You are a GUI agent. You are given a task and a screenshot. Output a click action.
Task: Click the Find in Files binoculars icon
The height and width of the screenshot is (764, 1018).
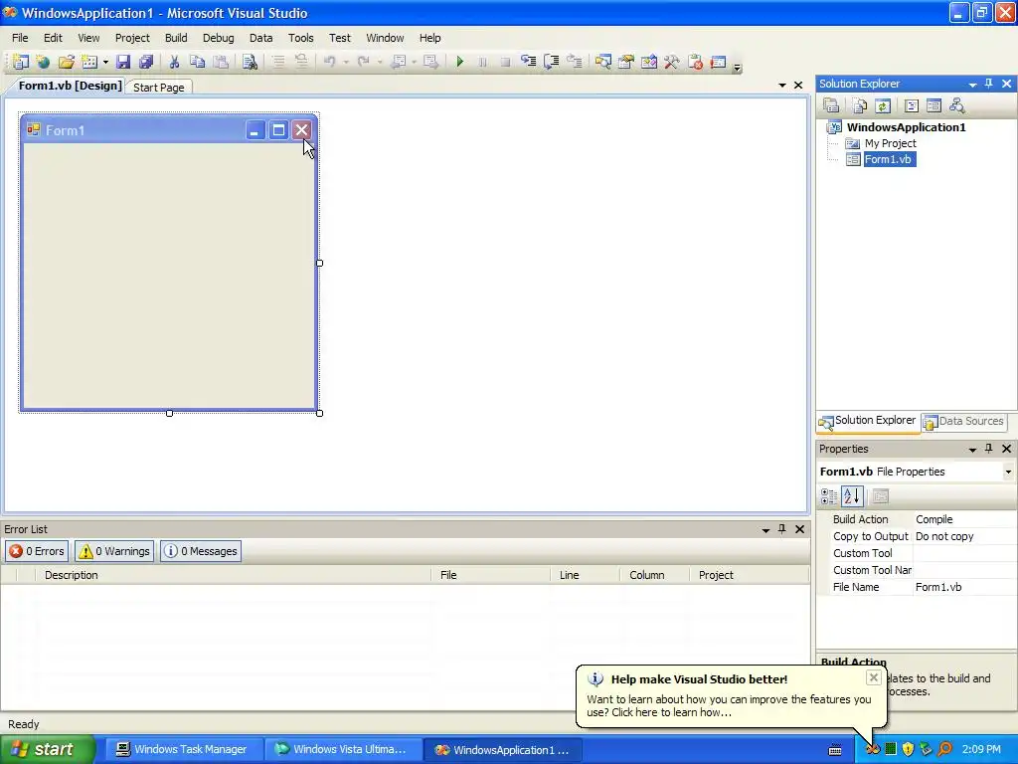tap(250, 62)
